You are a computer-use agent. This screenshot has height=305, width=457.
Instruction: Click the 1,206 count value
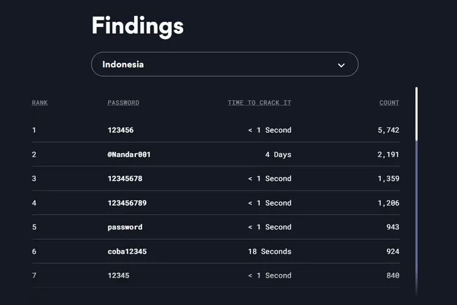click(388, 203)
